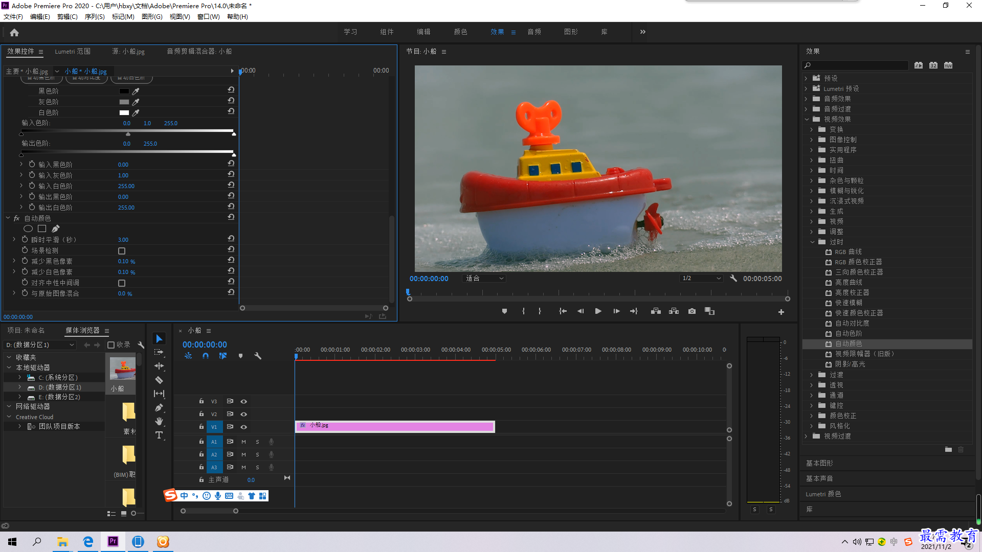Create ellipse mask for 自动颜色
982x552 pixels.
pos(28,228)
